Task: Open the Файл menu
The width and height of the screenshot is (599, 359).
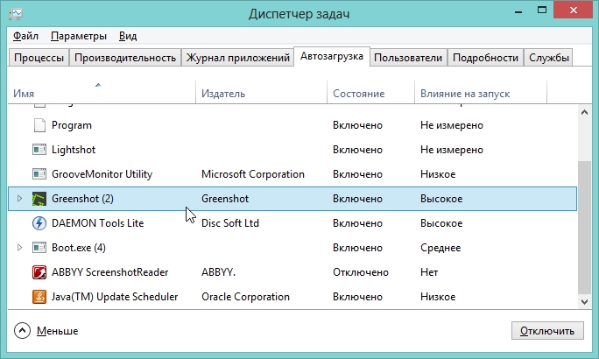Action: tap(25, 36)
